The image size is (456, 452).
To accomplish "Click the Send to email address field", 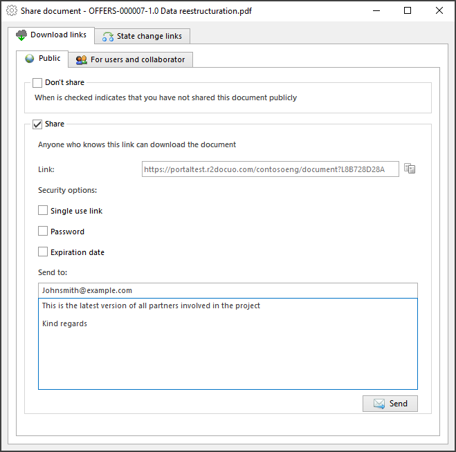I will click(228, 290).
